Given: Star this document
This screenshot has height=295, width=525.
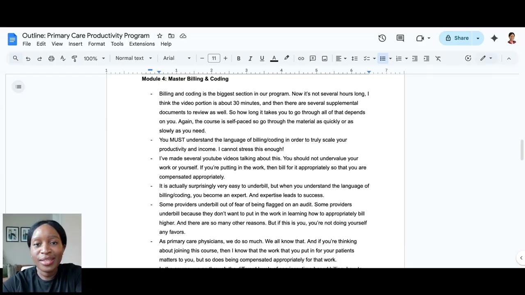Looking at the screenshot, I should [160, 36].
